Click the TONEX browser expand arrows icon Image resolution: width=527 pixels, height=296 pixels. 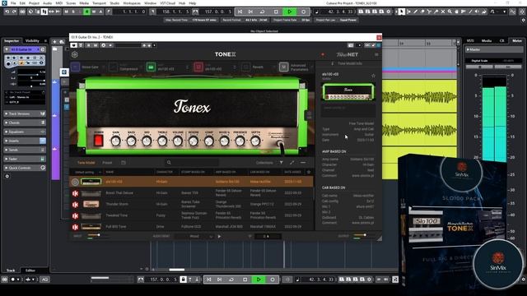pos(292,163)
